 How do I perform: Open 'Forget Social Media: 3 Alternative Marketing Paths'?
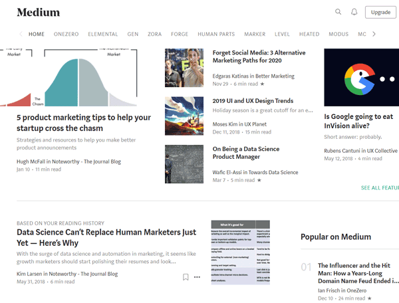pyautogui.click(x=259, y=56)
